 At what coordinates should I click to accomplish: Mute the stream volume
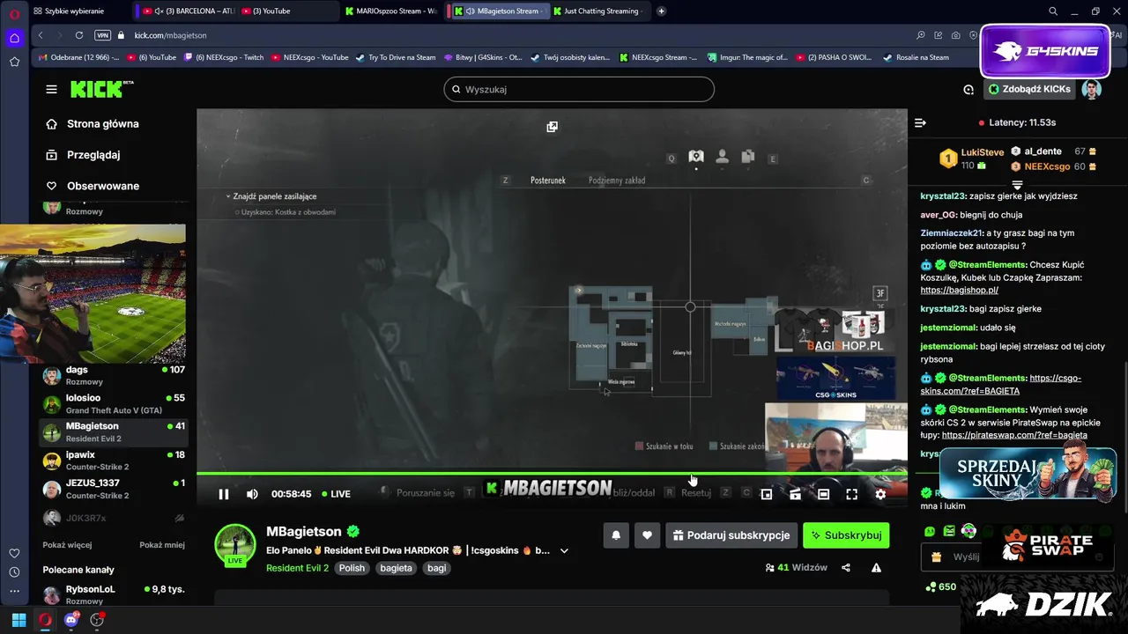click(x=252, y=494)
